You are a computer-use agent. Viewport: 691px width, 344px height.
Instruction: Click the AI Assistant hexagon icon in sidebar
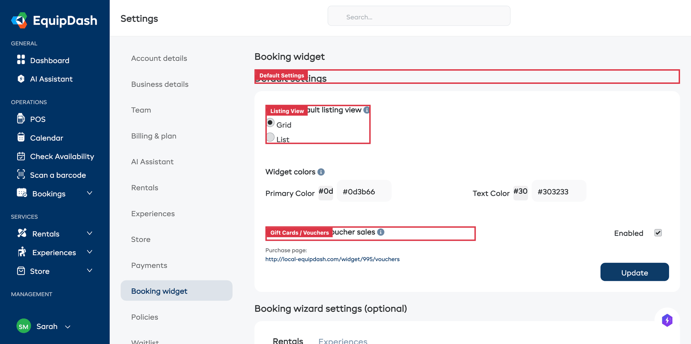[21, 79]
